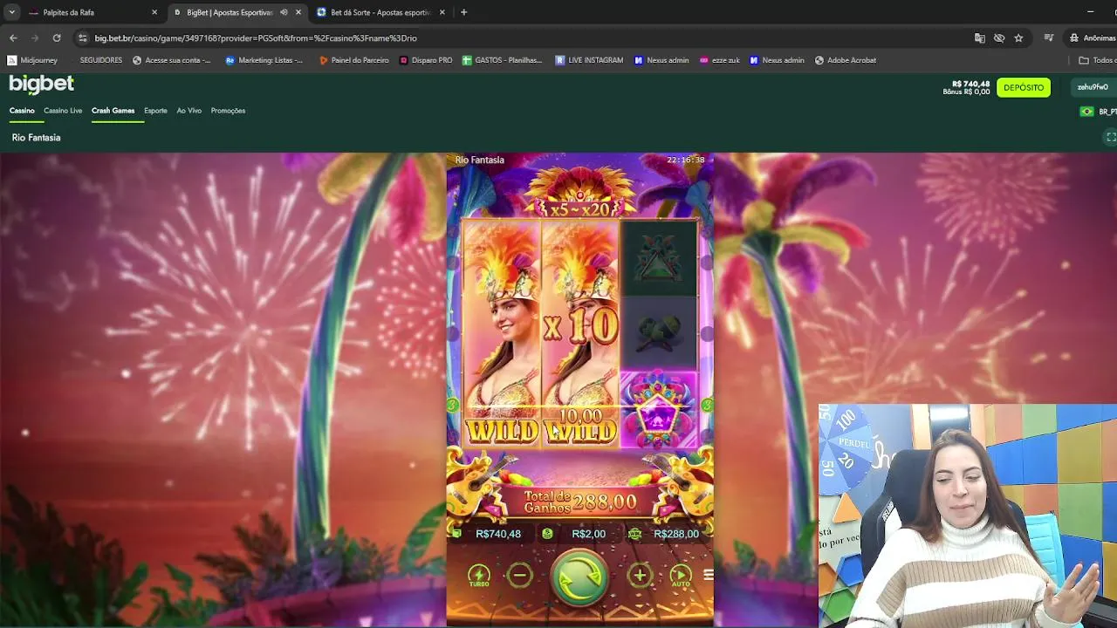Open the Painel do Parceiro bookmark

point(354,60)
